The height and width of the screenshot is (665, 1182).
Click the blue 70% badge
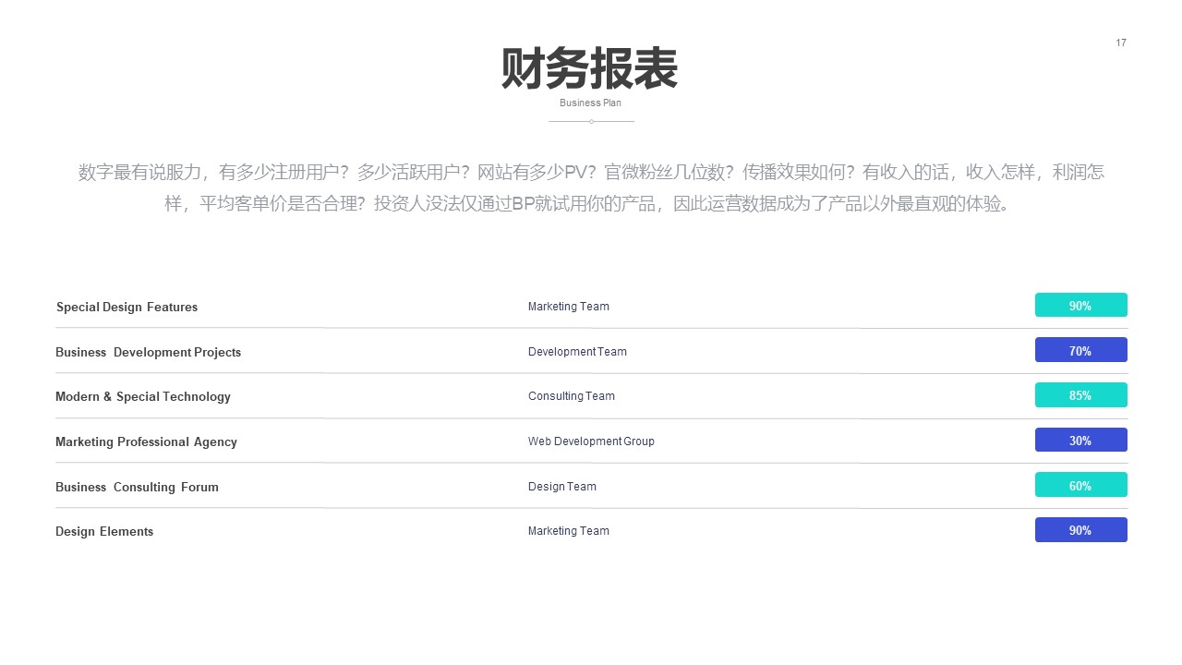click(x=1081, y=350)
